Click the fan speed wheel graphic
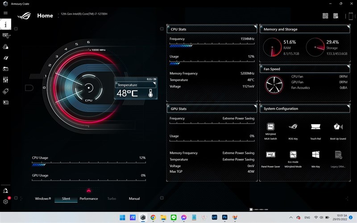This screenshot has height=223, width=357. [x=274, y=85]
